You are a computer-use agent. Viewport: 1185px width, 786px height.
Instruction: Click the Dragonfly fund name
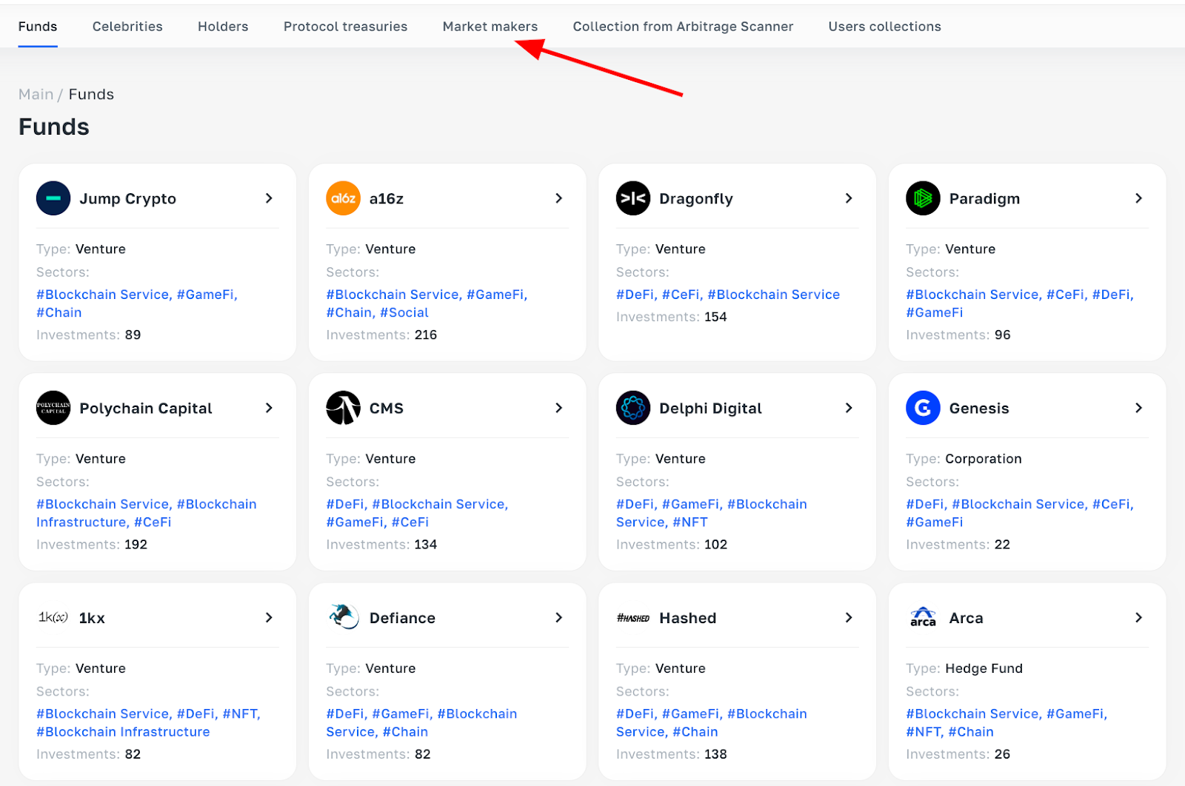click(696, 199)
